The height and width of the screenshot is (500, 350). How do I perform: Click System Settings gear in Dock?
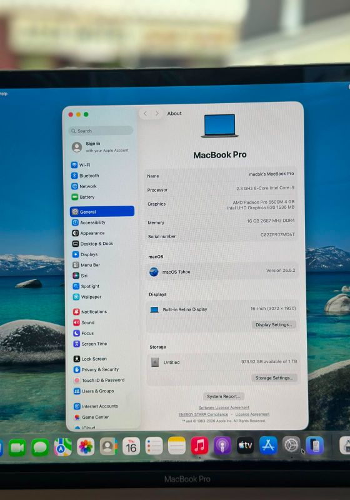(x=291, y=445)
